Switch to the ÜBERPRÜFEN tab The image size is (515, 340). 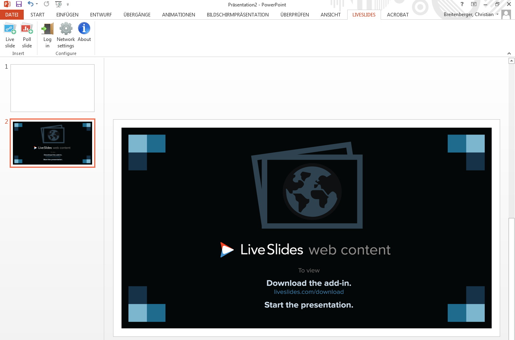click(x=295, y=14)
